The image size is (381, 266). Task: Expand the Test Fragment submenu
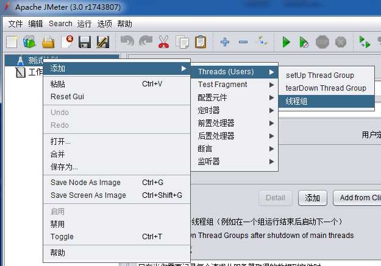[x=235, y=85]
